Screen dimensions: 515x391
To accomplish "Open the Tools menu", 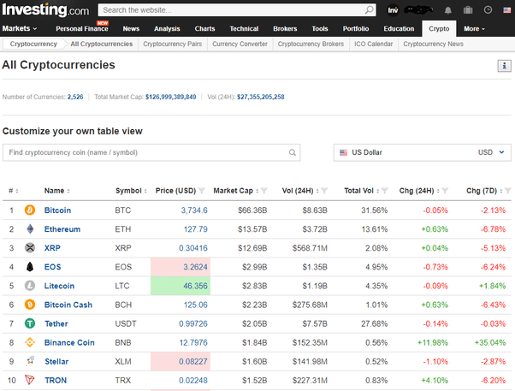I will (x=320, y=28).
